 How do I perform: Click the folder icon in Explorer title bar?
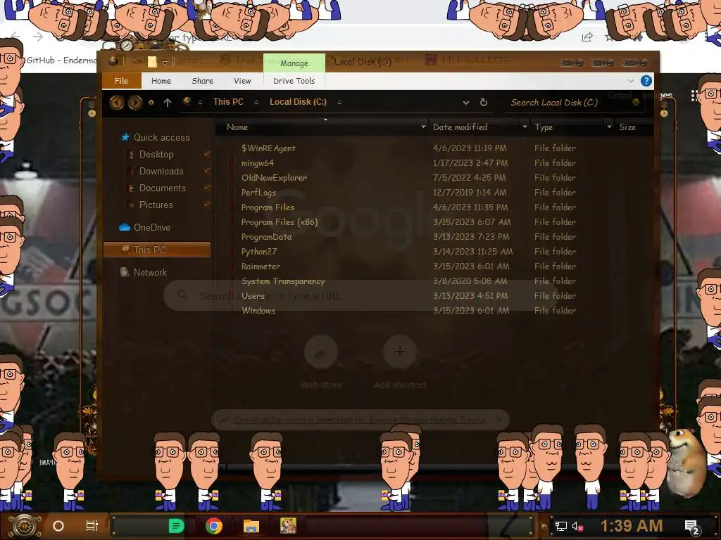152,62
